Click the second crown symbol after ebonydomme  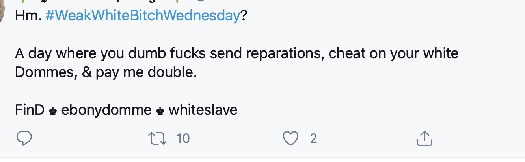(160, 111)
